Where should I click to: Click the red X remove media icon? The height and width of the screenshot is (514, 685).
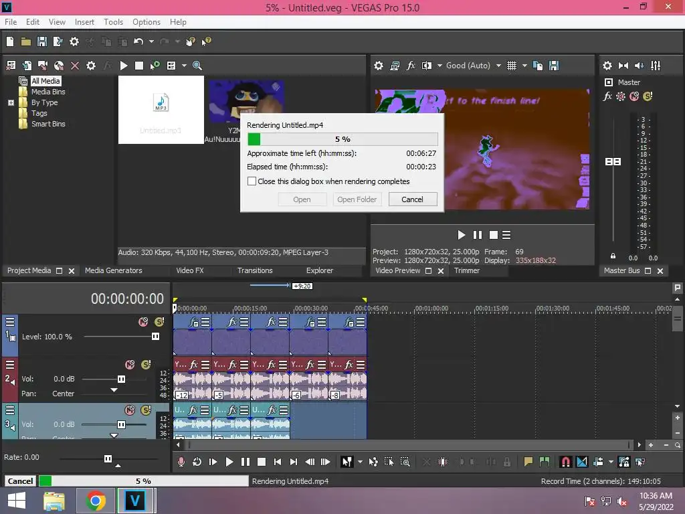75,66
